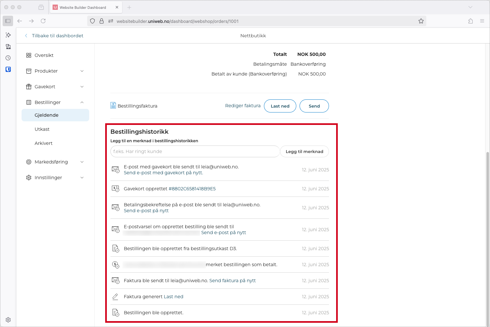Click the Nettbutikk page title

click(x=253, y=36)
